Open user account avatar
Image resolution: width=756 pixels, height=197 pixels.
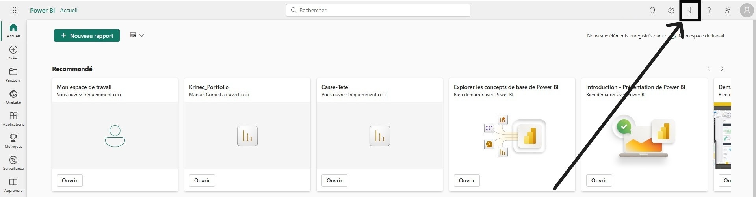[747, 10]
